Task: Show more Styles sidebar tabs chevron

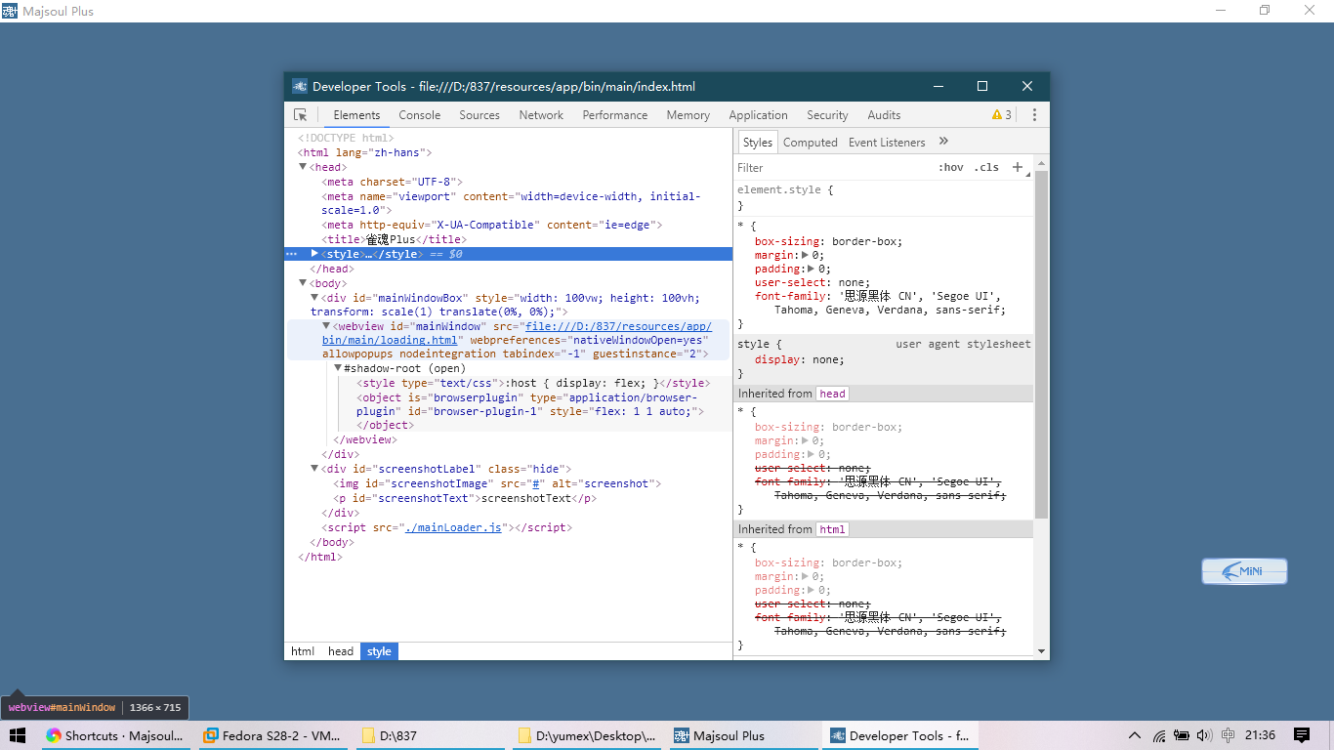Action: point(943,142)
